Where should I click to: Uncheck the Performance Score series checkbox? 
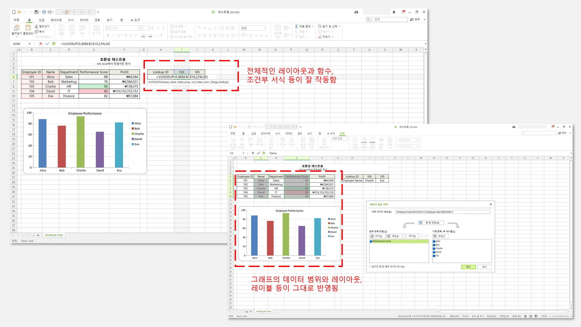tap(371, 241)
